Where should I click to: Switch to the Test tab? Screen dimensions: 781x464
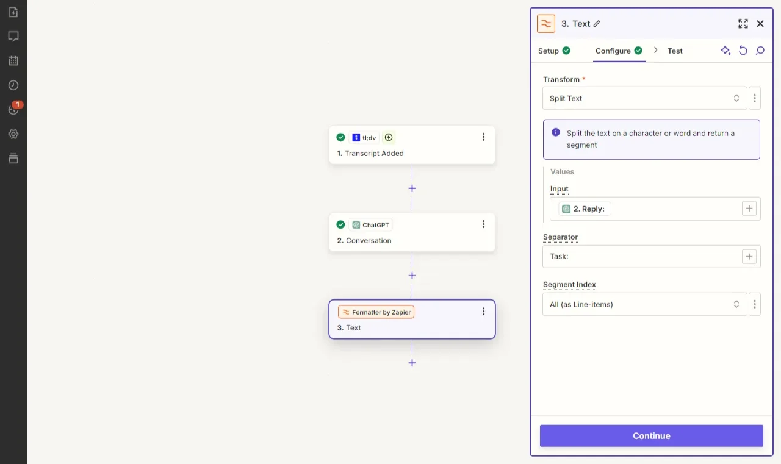pyautogui.click(x=675, y=51)
